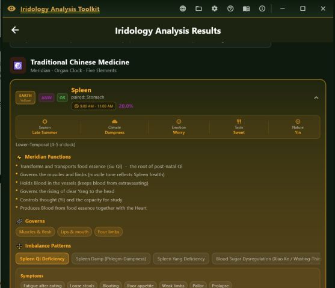Click the OS green eye badge
This screenshot has height=288, width=335.
pos(62,98)
